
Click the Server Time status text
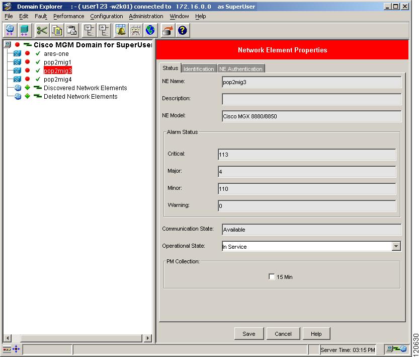[x=348, y=350]
